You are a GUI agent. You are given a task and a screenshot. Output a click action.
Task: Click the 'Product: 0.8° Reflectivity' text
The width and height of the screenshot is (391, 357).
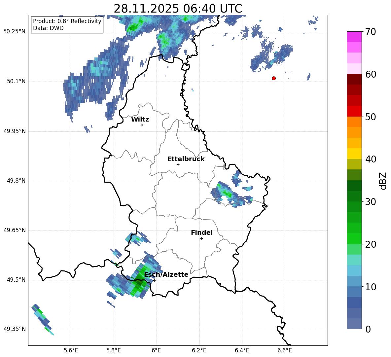click(67, 21)
